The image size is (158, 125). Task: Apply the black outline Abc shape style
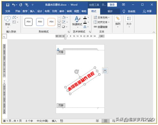pyautogui.click(x=29, y=22)
